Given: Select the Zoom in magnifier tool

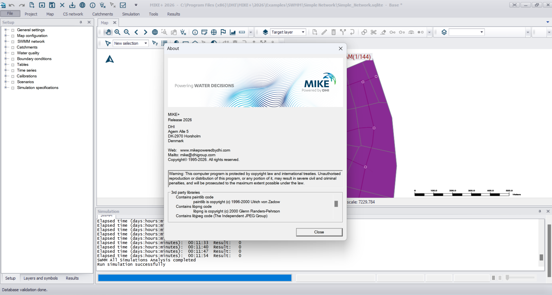Looking at the screenshot, I should coord(117,32).
